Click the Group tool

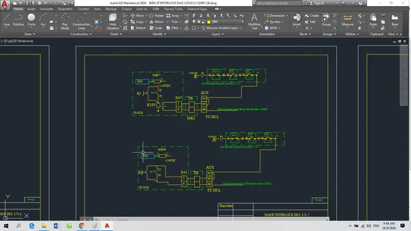pos(326,20)
